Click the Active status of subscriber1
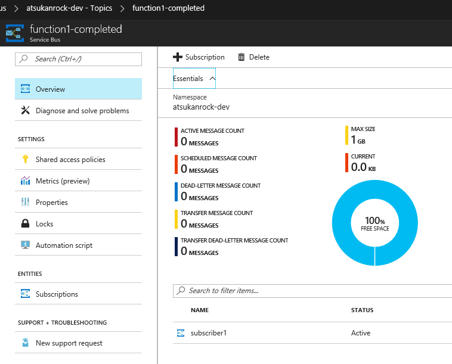This screenshot has width=452, height=364. click(361, 333)
